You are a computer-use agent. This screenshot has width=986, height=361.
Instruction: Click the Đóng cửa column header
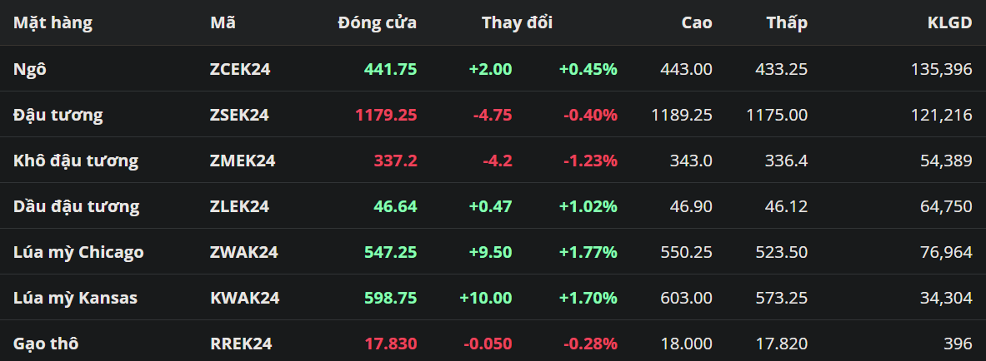click(377, 23)
